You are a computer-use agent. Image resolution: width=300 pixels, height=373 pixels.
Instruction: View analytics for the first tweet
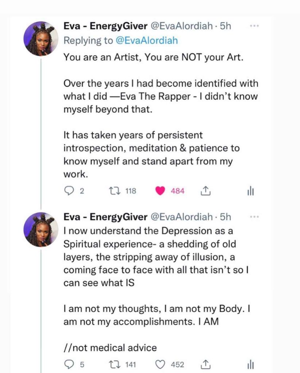pyautogui.click(x=250, y=191)
